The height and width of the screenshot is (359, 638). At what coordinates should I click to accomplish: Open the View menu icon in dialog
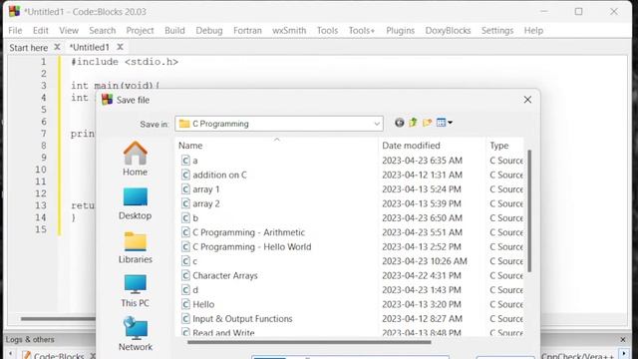tap(444, 123)
